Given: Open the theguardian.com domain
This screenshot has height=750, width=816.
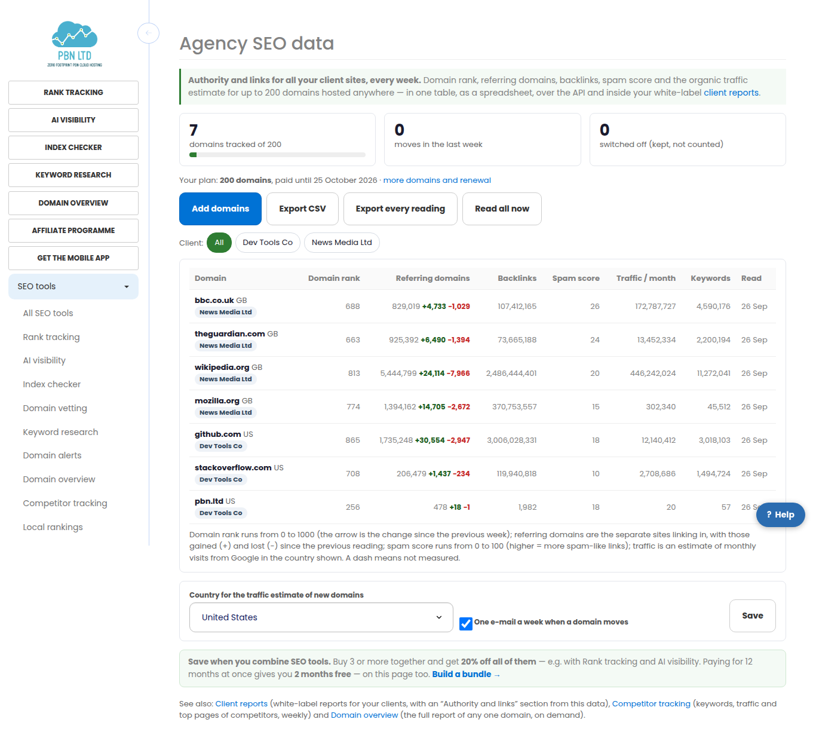Looking at the screenshot, I should [229, 334].
